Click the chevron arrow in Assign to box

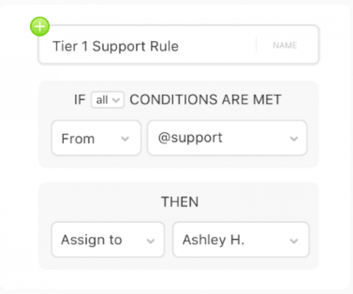tap(150, 241)
